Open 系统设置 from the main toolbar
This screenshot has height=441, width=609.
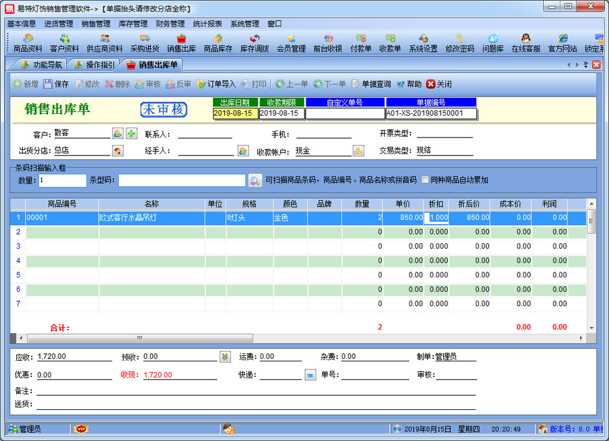[423, 43]
